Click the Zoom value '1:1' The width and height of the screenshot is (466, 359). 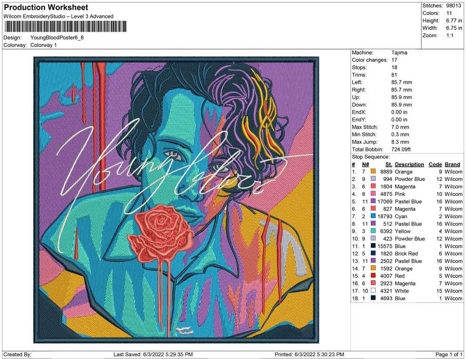(x=450, y=35)
